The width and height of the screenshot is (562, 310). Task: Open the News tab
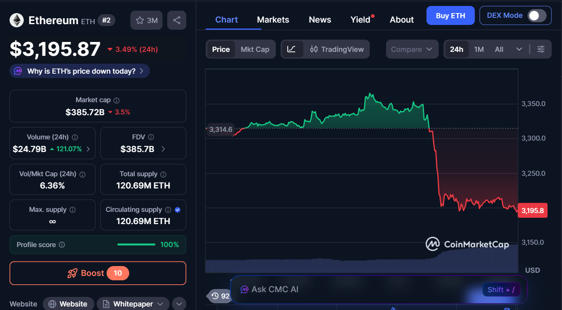pyautogui.click(x=319, y=19)
